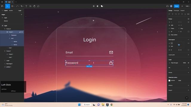The image size is (191, 107).
Task: Add a Layout grid with plus icon
Action: pyautogui.click(x=188, y=55)
